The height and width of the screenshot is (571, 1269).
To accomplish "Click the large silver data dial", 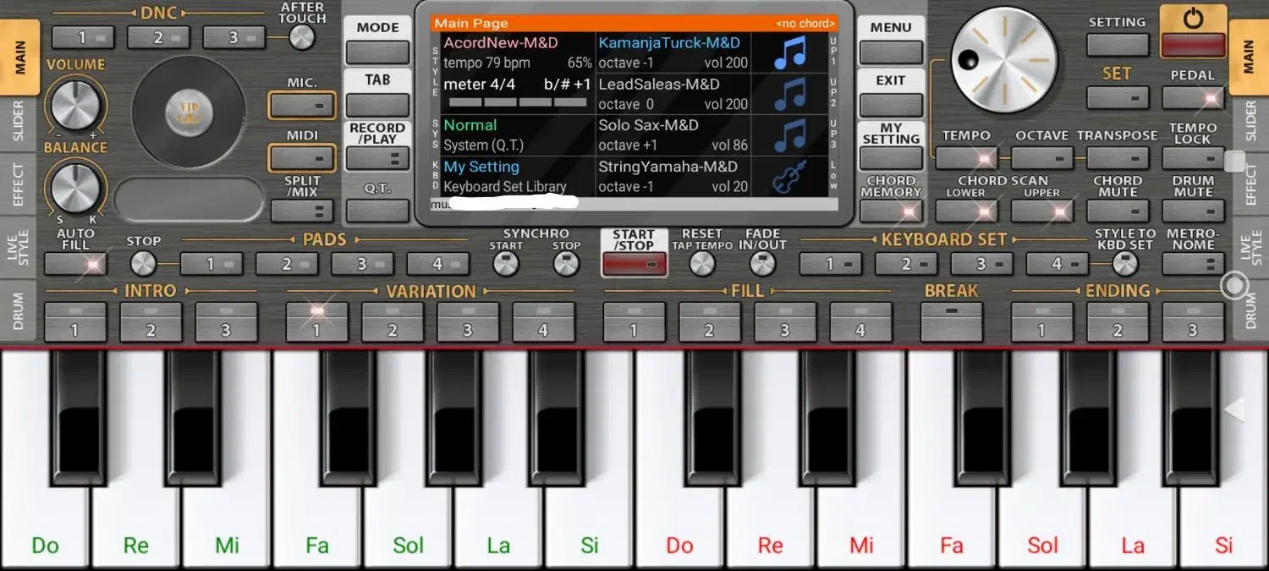I will 1004,60.
